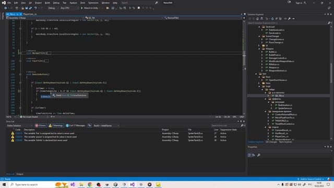Open the File menu
The image size is (334, 188).
9,3
